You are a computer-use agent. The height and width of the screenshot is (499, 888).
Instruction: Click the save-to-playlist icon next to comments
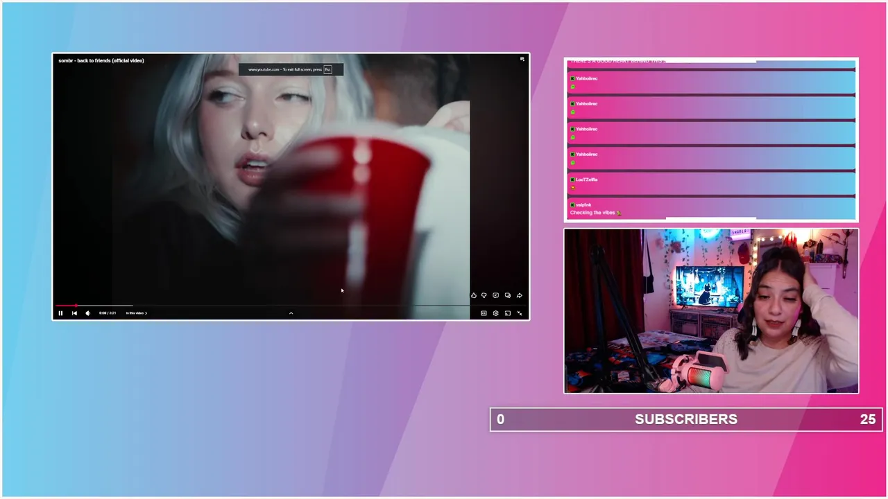click(508, 296)
